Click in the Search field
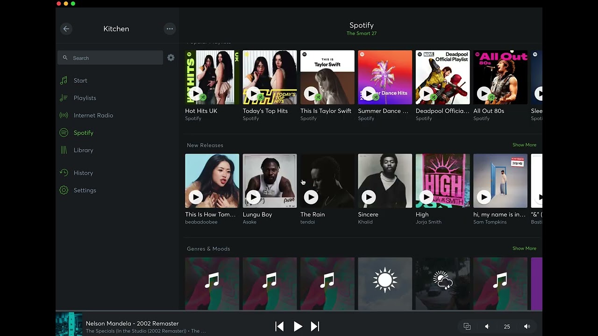This screenshot has height=336, width=598. point(110,58)
